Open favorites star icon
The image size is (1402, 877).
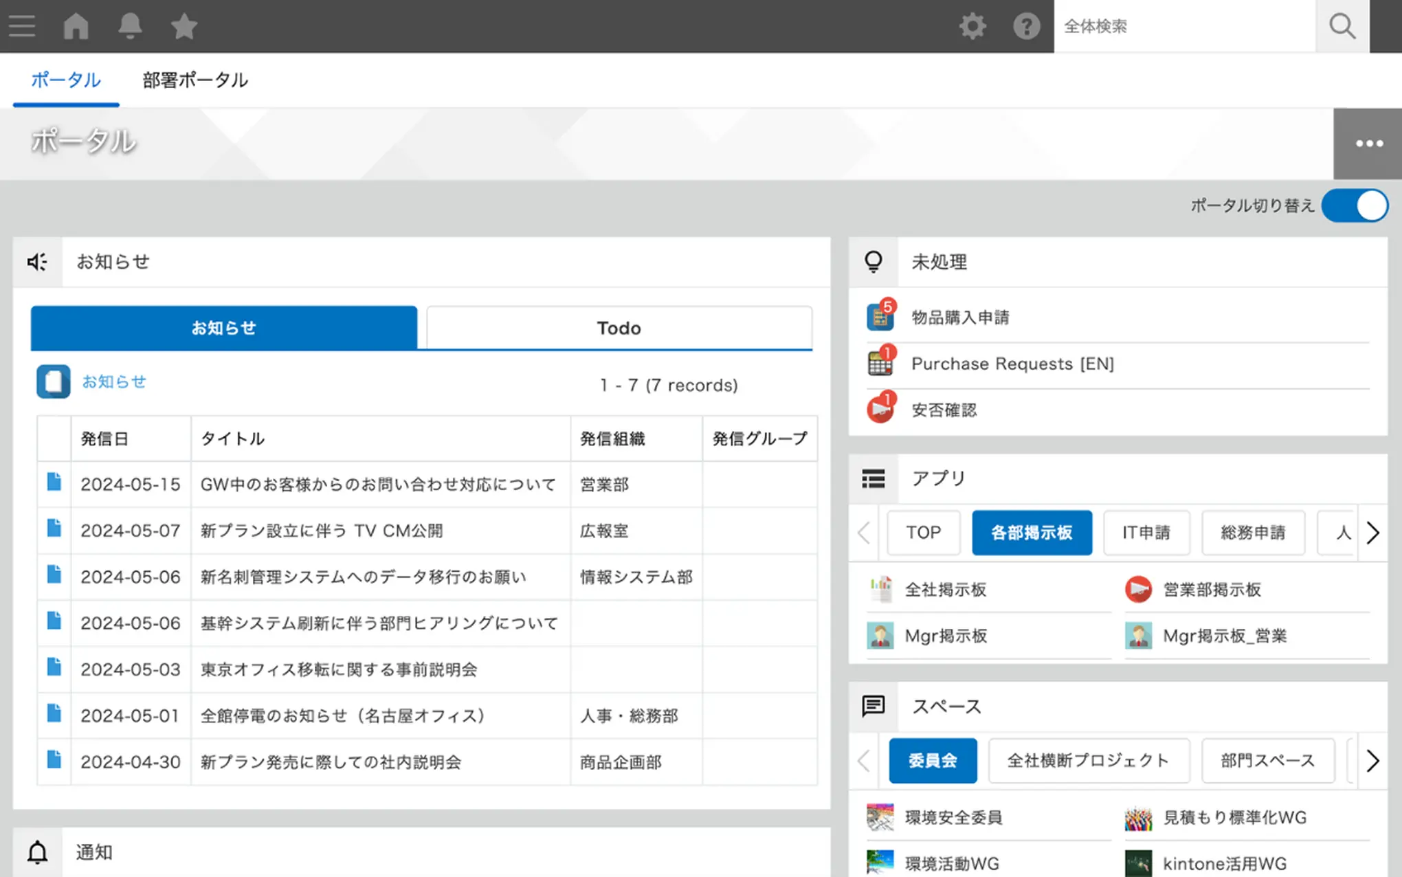[183, 26]
